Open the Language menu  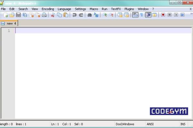click(64, 9)
